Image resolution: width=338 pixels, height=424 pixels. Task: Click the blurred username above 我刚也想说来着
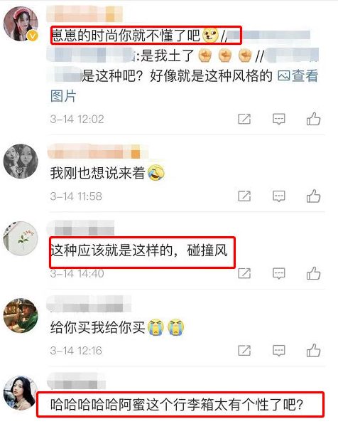[97, 152]
